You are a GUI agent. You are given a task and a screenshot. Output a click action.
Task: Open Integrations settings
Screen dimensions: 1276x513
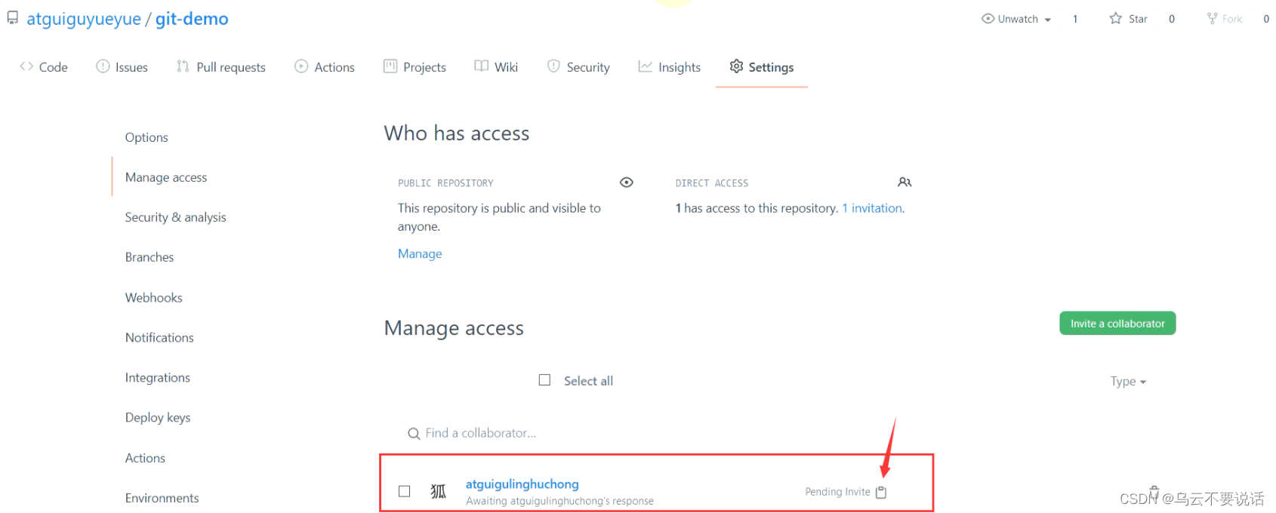click(158, 377)
